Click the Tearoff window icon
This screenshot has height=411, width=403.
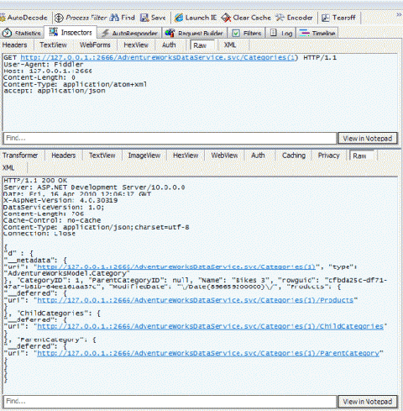(x=326, y=18)
